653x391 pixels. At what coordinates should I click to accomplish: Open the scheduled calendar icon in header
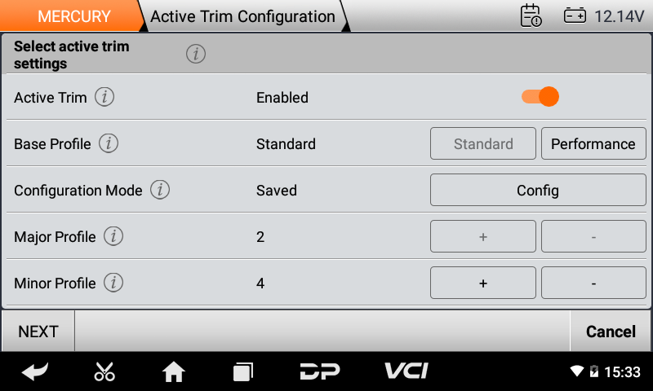coord(531,16)
